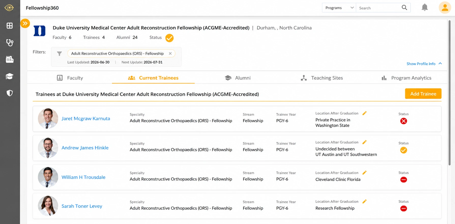Click the Trainees 4 count
The height and width of the screenshot is (224, 455).
(94, 37)
